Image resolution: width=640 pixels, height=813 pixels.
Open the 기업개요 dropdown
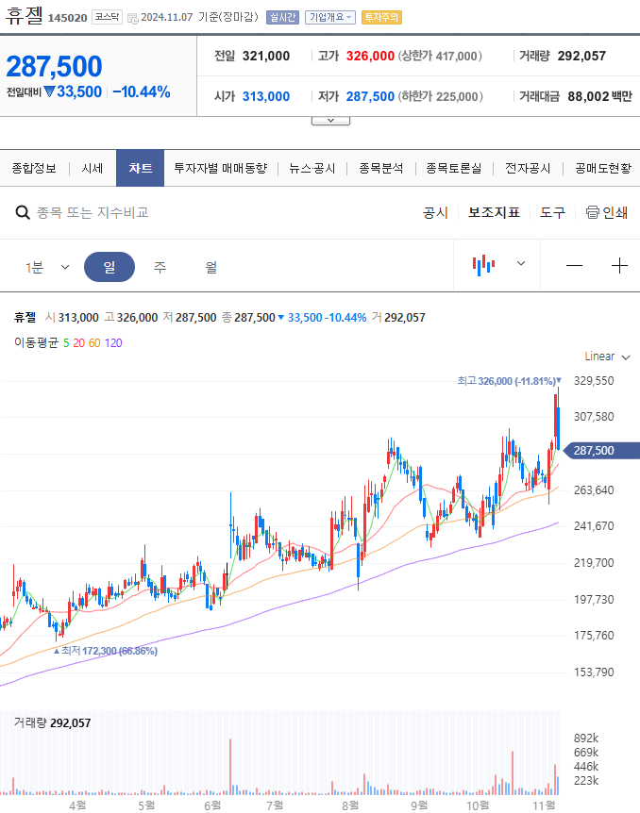tap(330, 17)
